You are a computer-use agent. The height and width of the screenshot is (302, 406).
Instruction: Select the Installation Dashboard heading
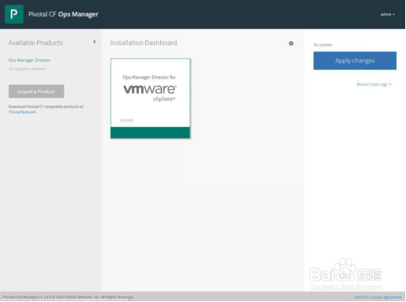coord(144,43)
